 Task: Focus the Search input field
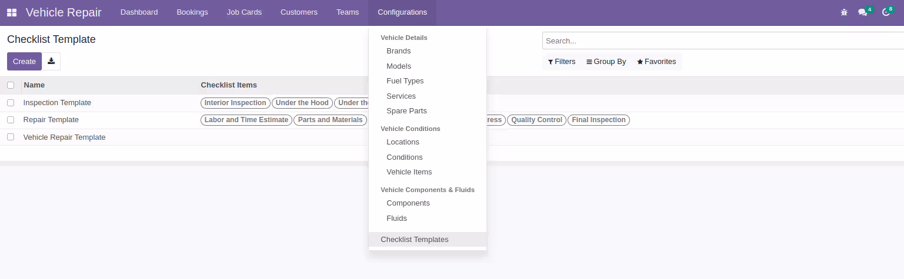[x=723, y=41]
